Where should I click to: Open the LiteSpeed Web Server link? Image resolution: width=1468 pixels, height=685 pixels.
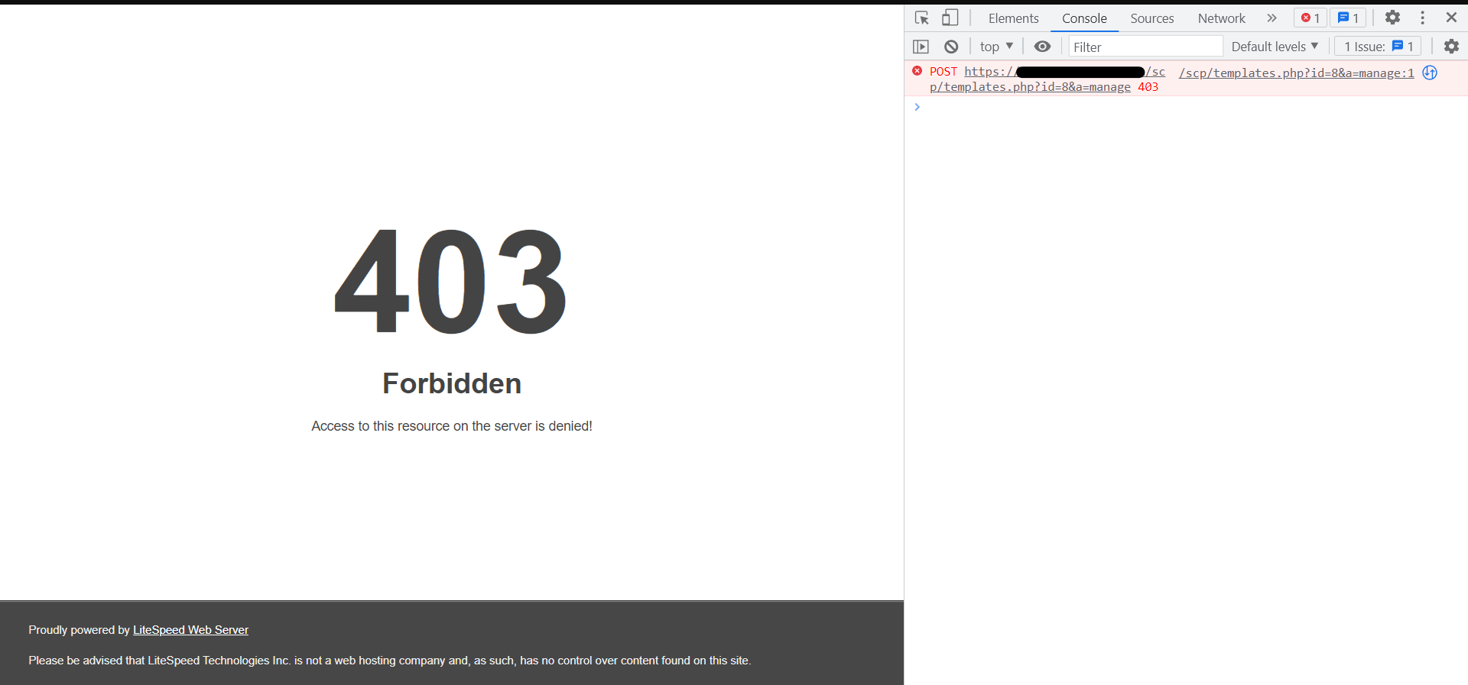pos(190,630)
